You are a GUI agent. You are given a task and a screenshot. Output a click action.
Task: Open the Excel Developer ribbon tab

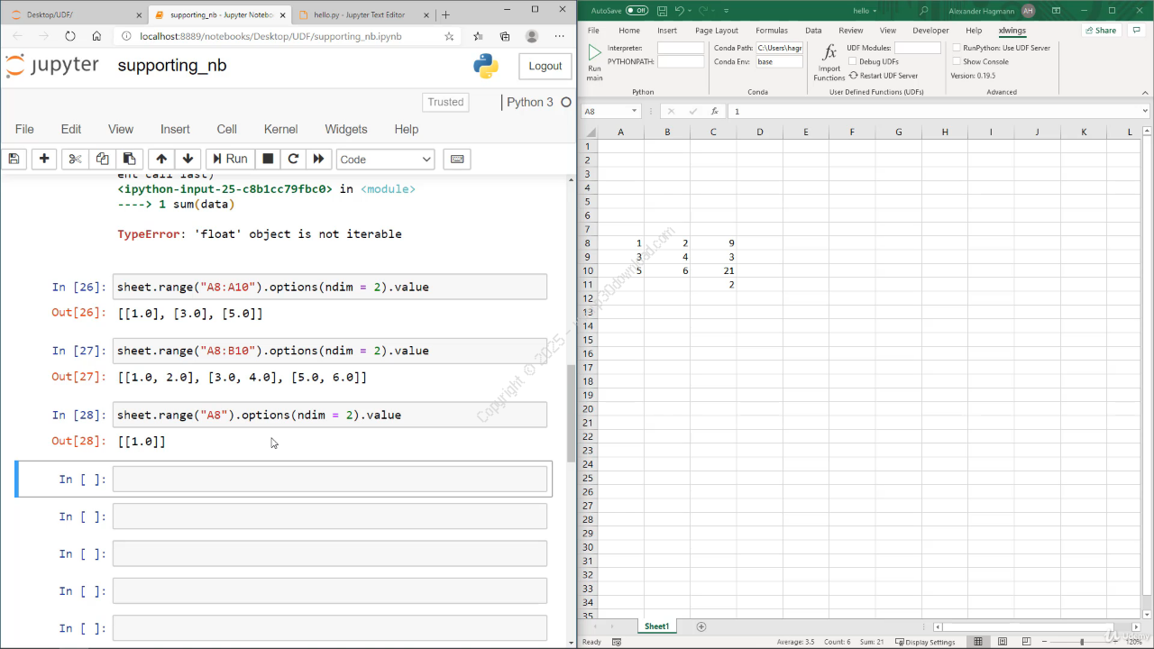click(x=930, y=31)
